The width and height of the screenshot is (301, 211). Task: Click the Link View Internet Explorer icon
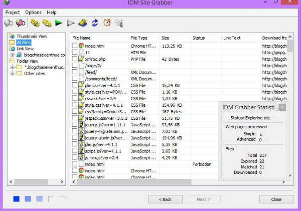[x=12, y=49]
